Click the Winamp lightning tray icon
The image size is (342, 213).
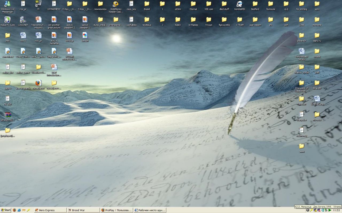[311, 210]
